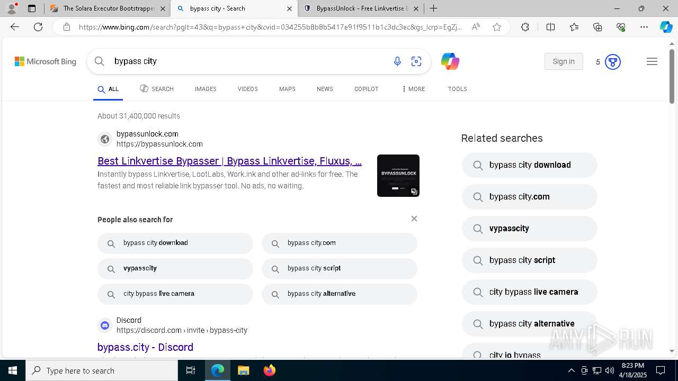The width and height of the screenshot is (678, 381).
Task: Activate the Read aloud icon
Action: click(476, 27)
